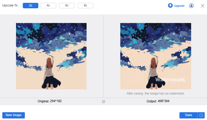
Task: Click the upscaled output image preview
Action: (156, 56)
